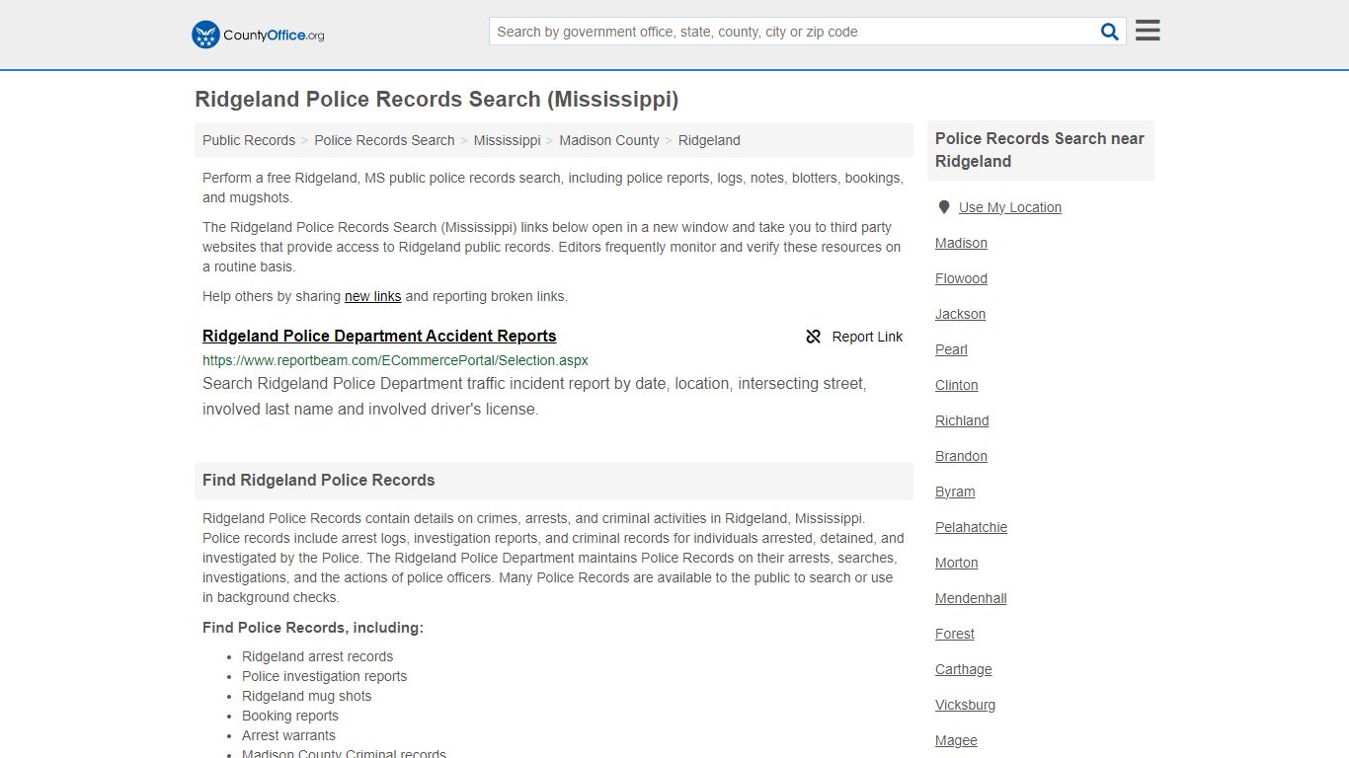Click the Report Link button
1349x758 pixels.
854,337
